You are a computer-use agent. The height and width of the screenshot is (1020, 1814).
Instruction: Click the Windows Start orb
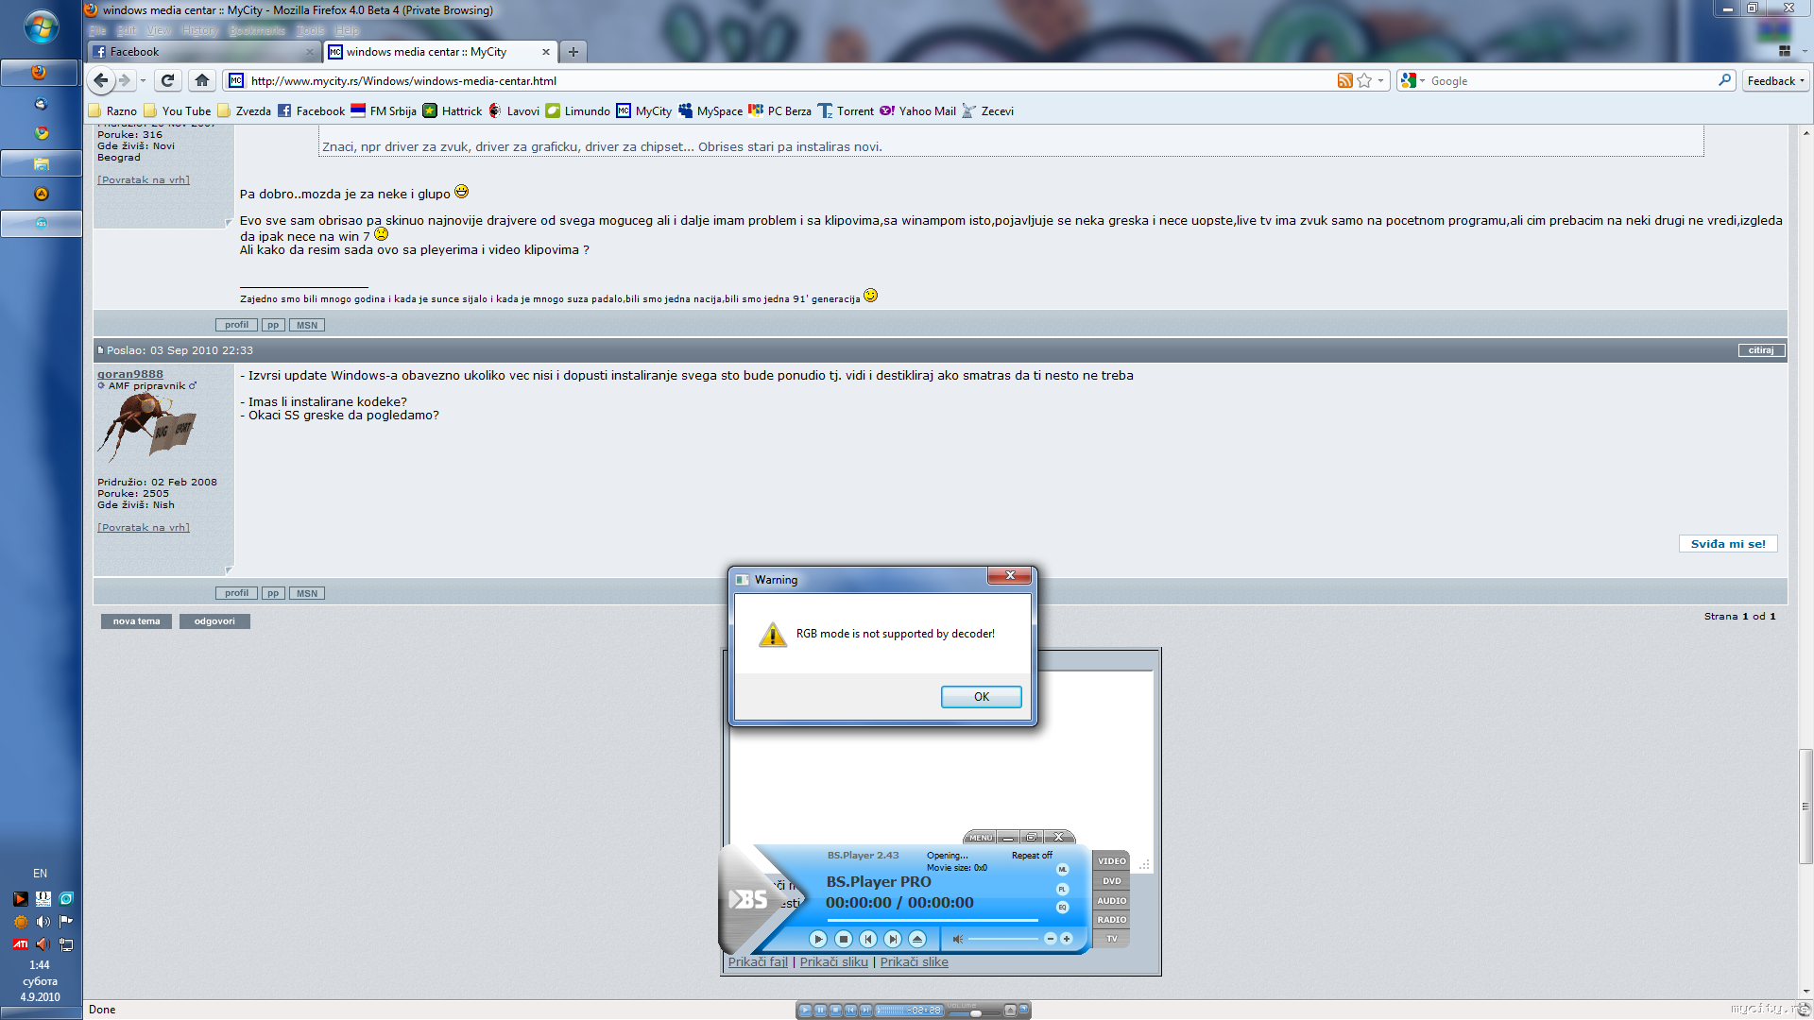[x=41, y=27]
